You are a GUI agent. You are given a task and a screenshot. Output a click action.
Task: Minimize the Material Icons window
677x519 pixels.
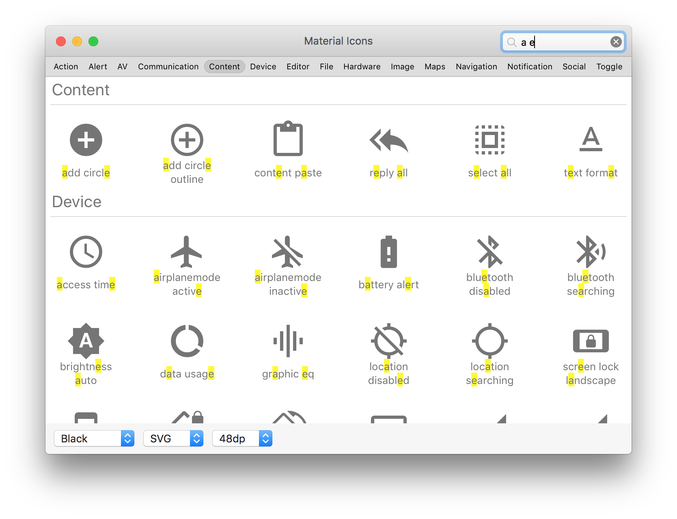click(77, 41)
